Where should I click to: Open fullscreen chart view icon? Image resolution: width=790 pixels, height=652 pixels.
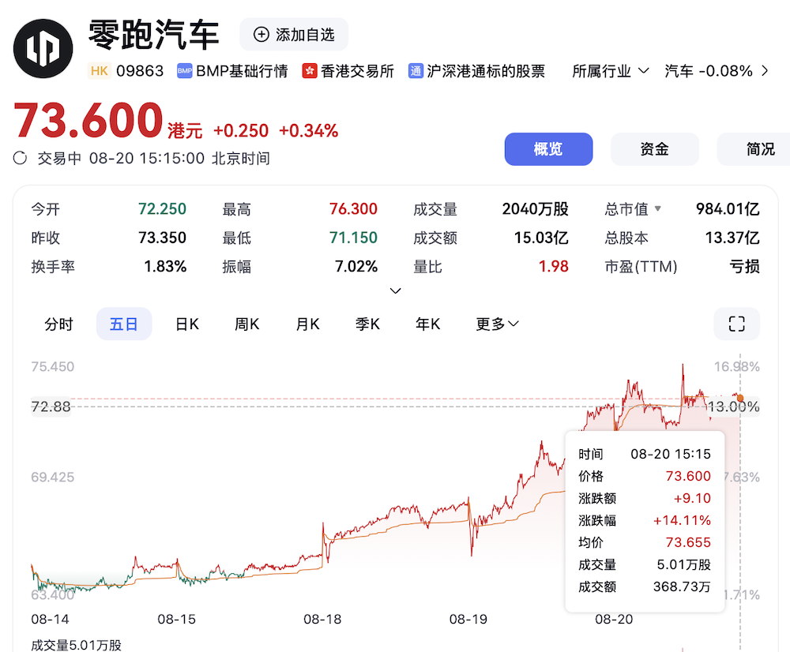point(736,324)
